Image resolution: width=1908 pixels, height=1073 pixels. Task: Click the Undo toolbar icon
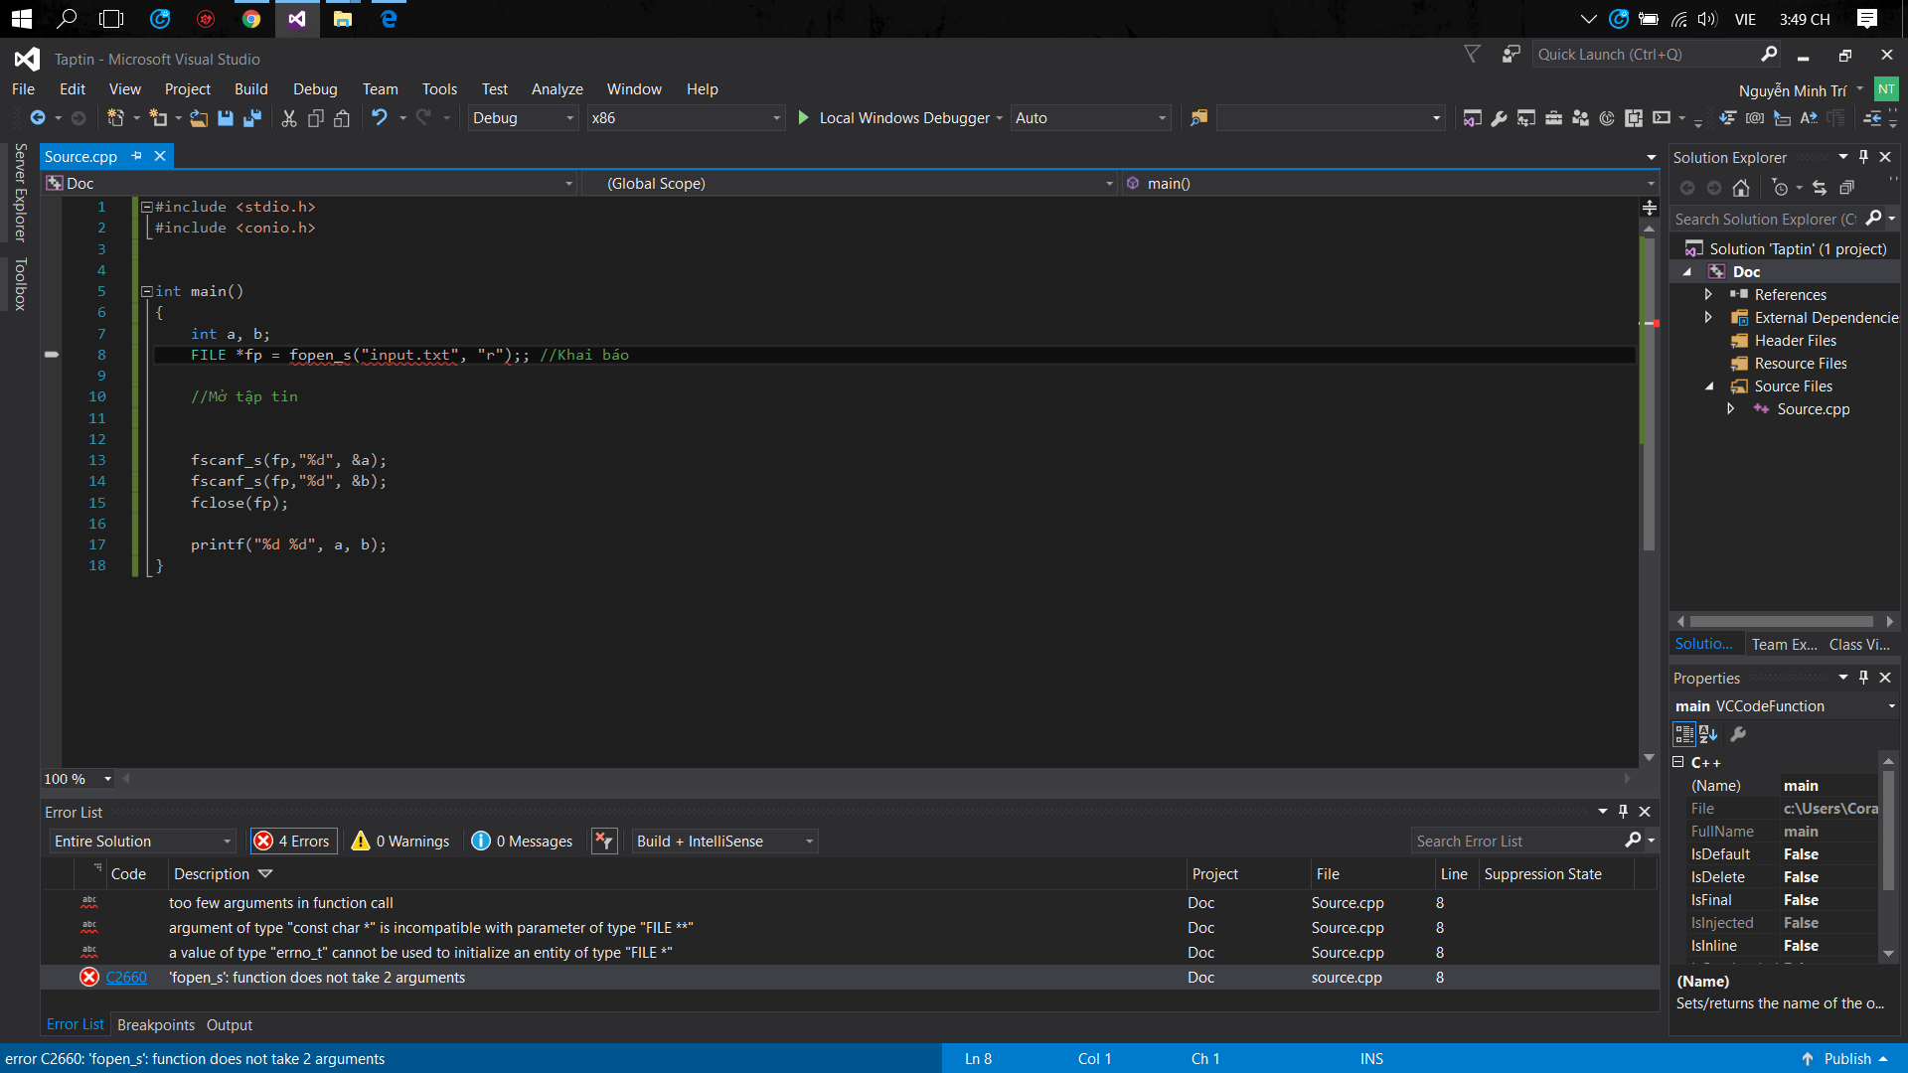pyautogui.click(x=379, y=118)
